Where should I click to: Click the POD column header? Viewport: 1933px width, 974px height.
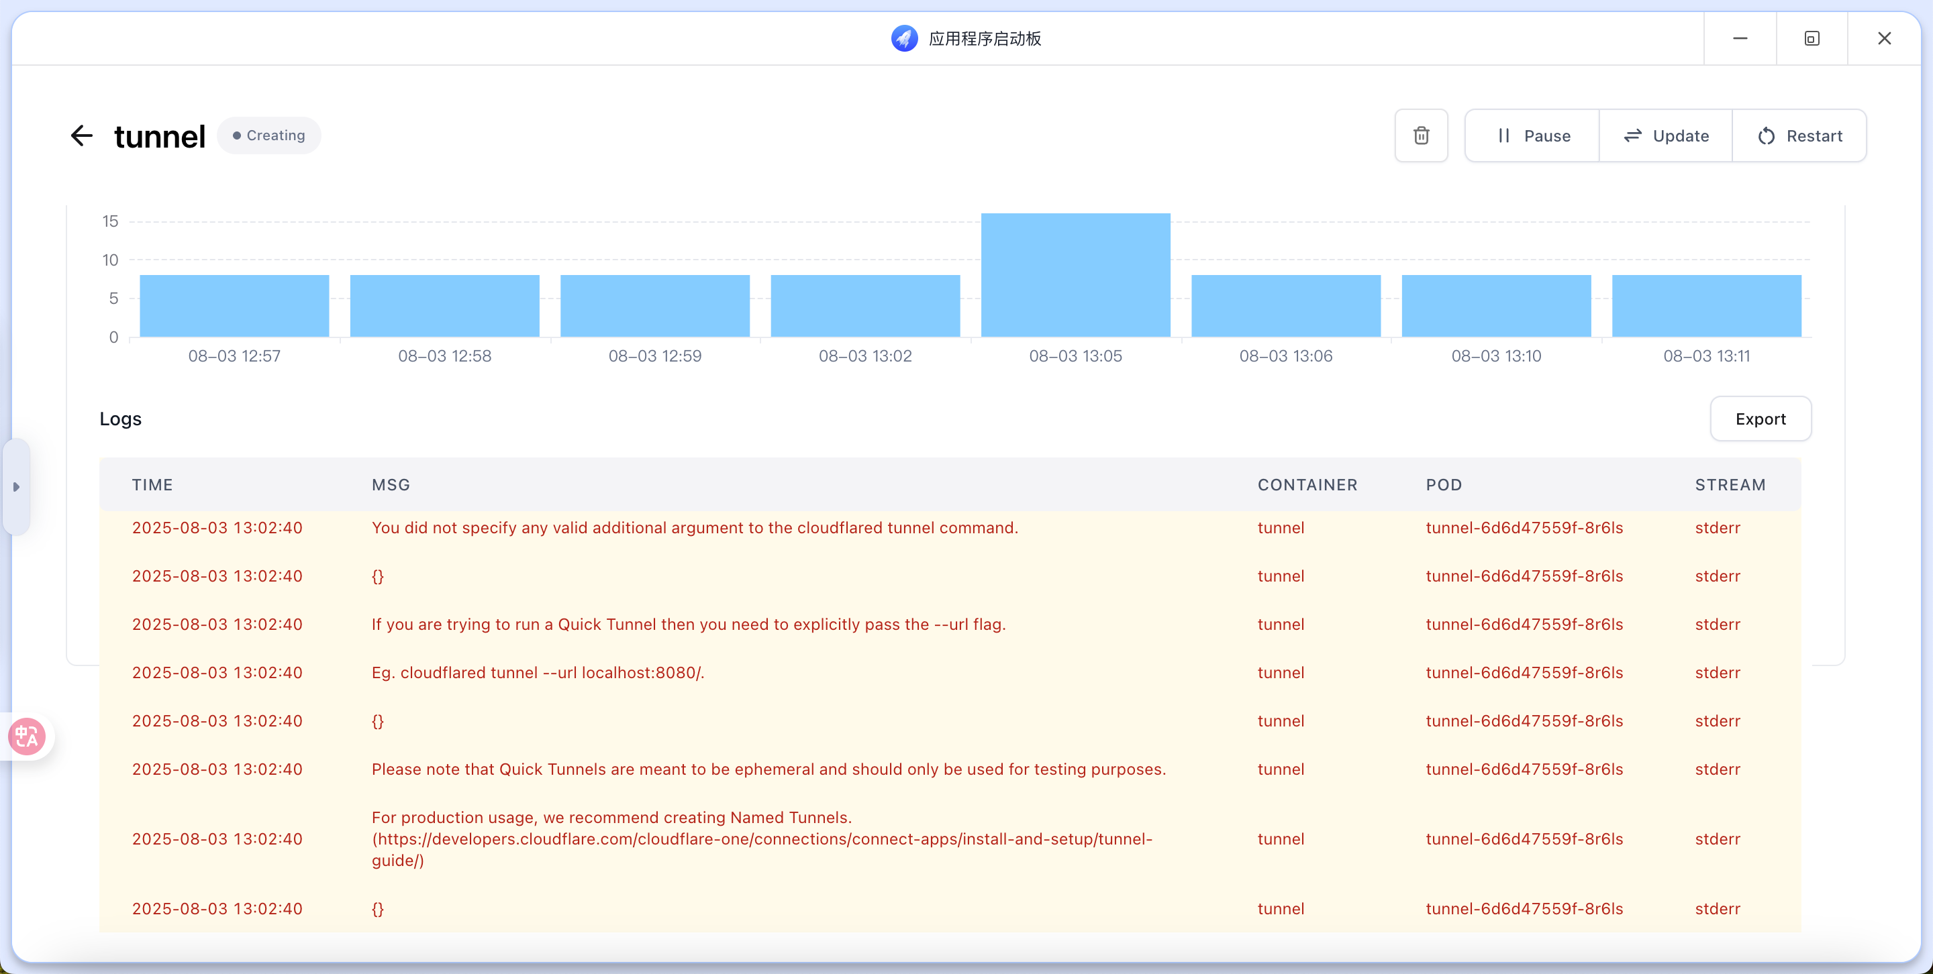pos(1444,485)
